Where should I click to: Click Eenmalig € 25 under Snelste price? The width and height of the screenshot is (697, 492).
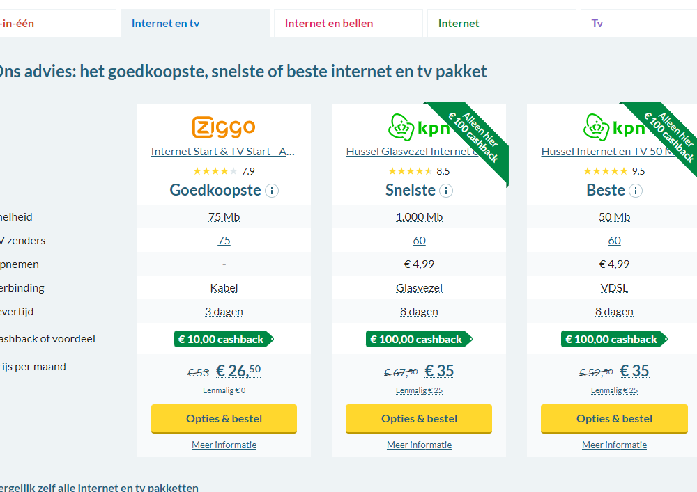coord(419,390)
